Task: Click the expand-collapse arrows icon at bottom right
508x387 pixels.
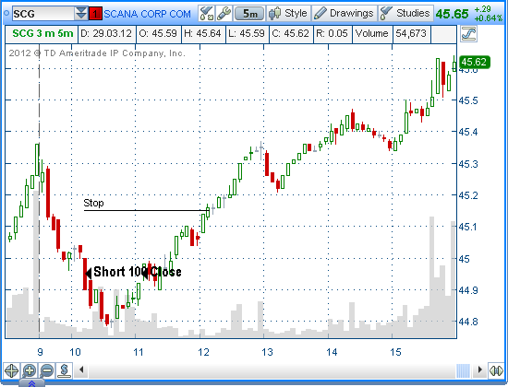Action: click(x=496, y=370)
